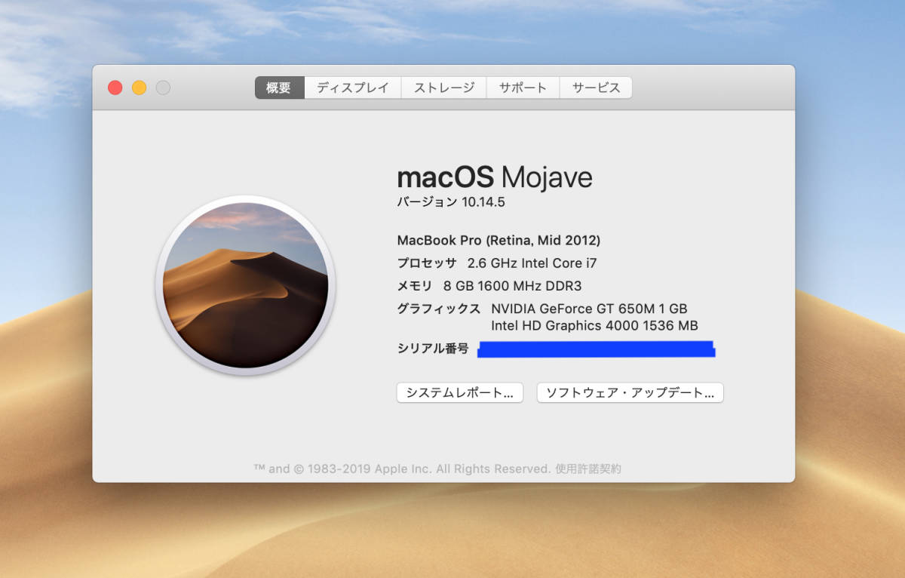This screenshot has width=905, height=578.
Task: Click the プロセッサ specification line
Action: point(498,263)
